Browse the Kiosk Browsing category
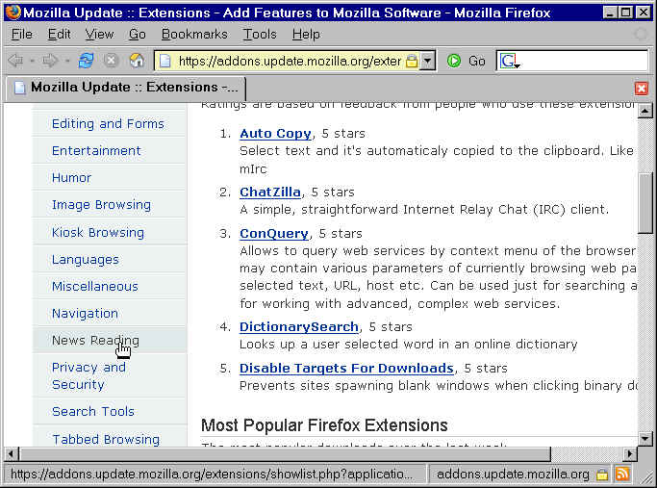Viewport: 657px width, 488px height. [98, 232]
